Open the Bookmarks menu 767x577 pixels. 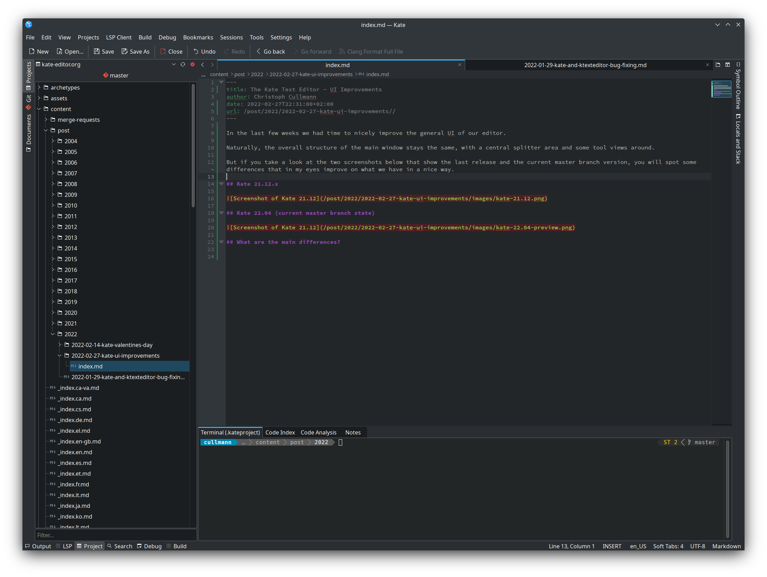pos(198,37)
